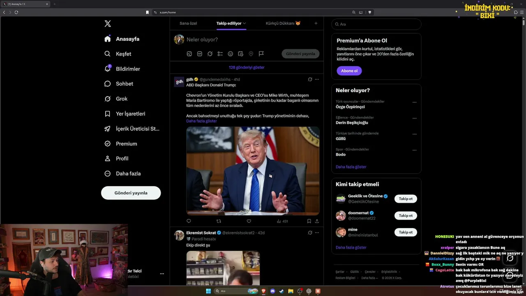The height and width of the screenshot is (296, 526).
Task: Follow mine account
Action: tap(406, 232)
